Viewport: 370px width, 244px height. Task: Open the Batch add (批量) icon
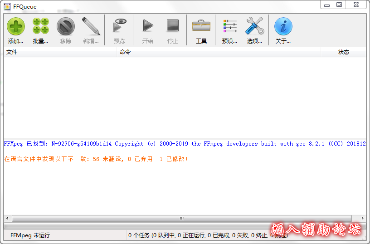[x=40, y=26]
